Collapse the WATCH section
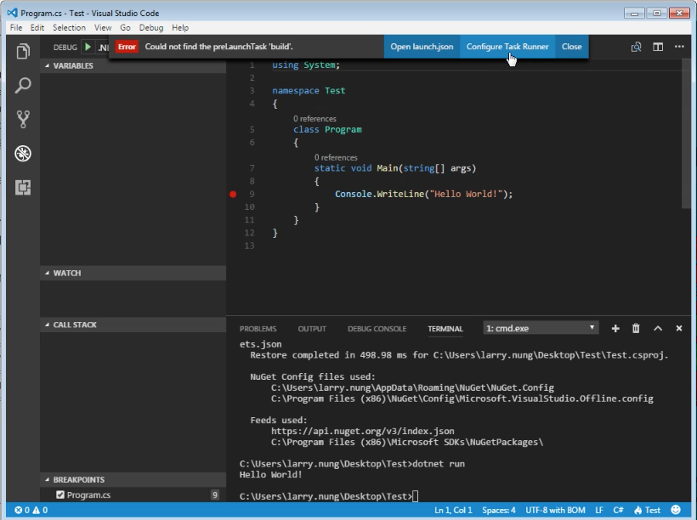 pos(133,273)
